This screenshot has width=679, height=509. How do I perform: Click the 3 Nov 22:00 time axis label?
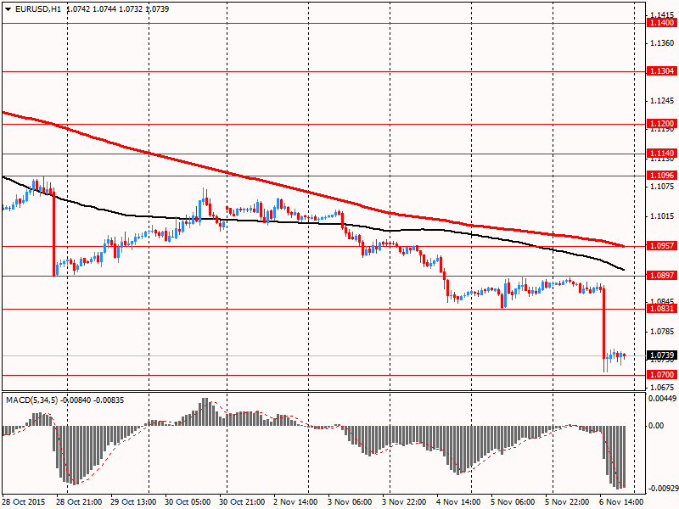pos(405,502)
